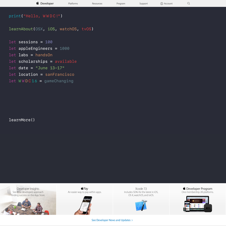Click the gameChanging value text
Screen dimensions: 226x226
click(59, 81)
